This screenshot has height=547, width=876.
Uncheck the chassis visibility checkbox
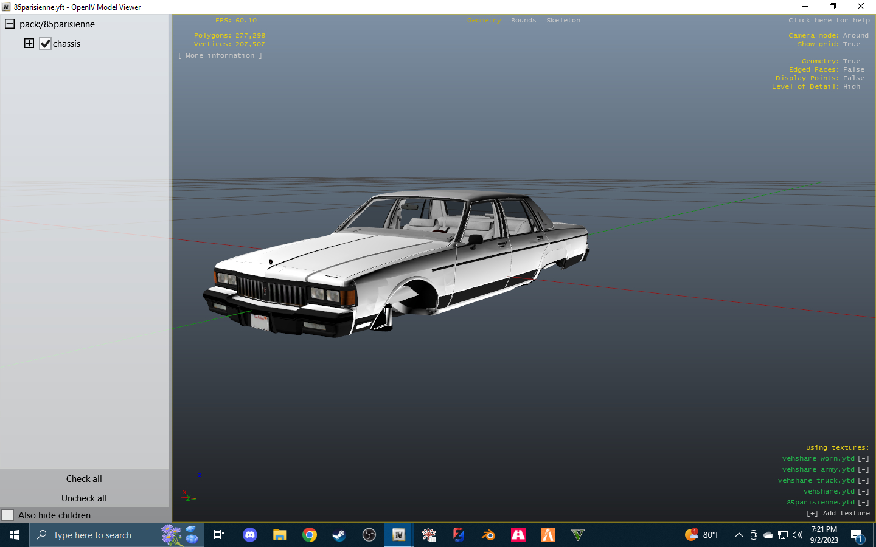pyautogui.click(x=46, y=43)
